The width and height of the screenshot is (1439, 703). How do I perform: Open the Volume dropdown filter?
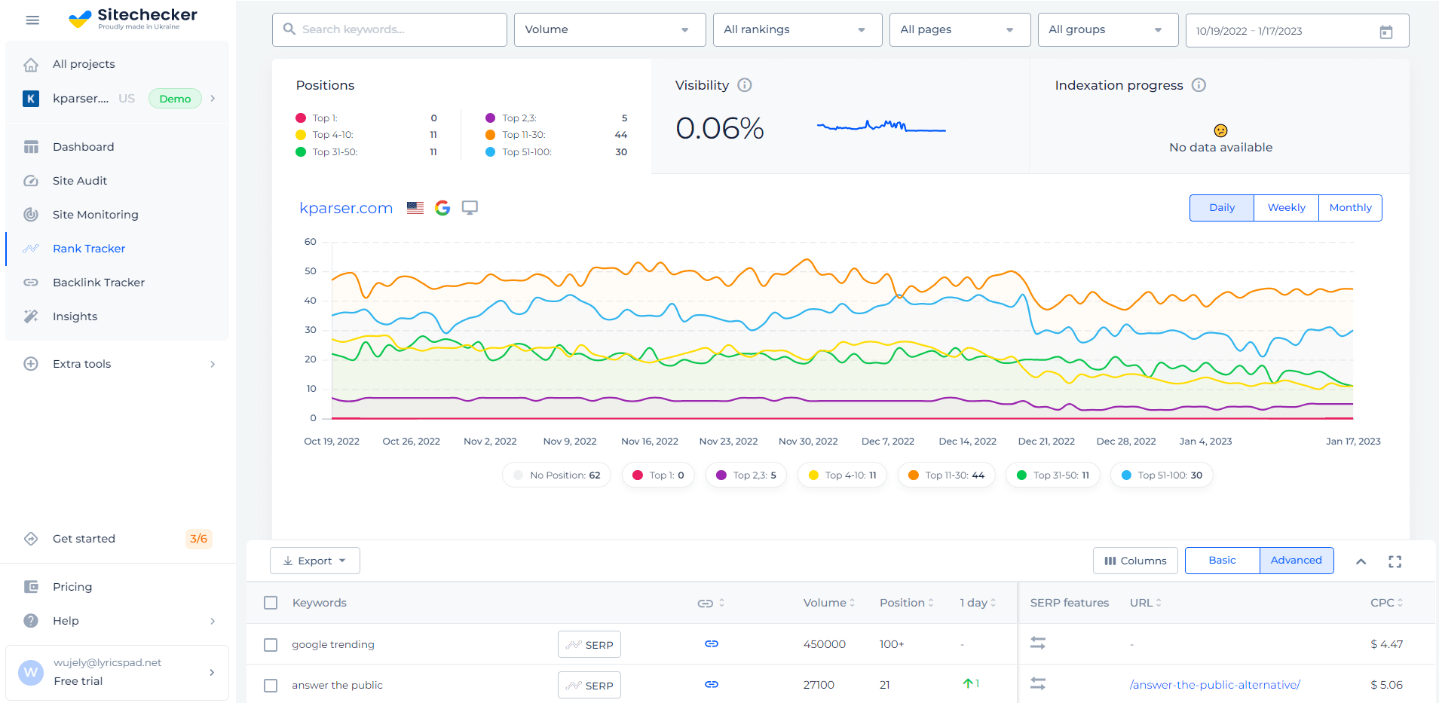click(x=610, y=30)
